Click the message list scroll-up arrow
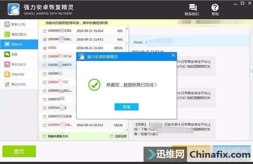This screenshot has height=164, width=253. coord(127,28)
